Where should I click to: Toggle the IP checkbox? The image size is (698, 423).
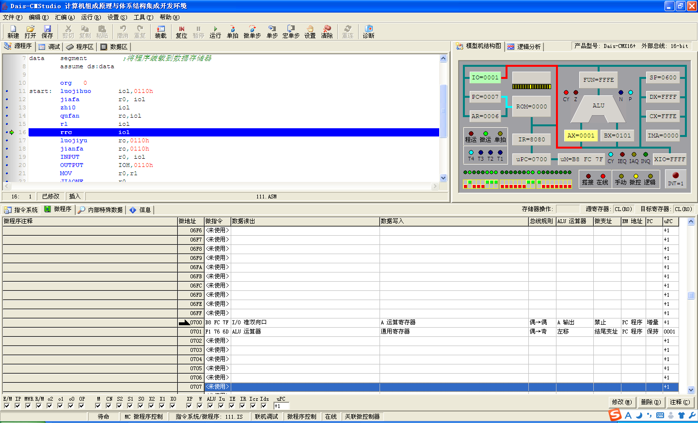[x=17, y=406]
